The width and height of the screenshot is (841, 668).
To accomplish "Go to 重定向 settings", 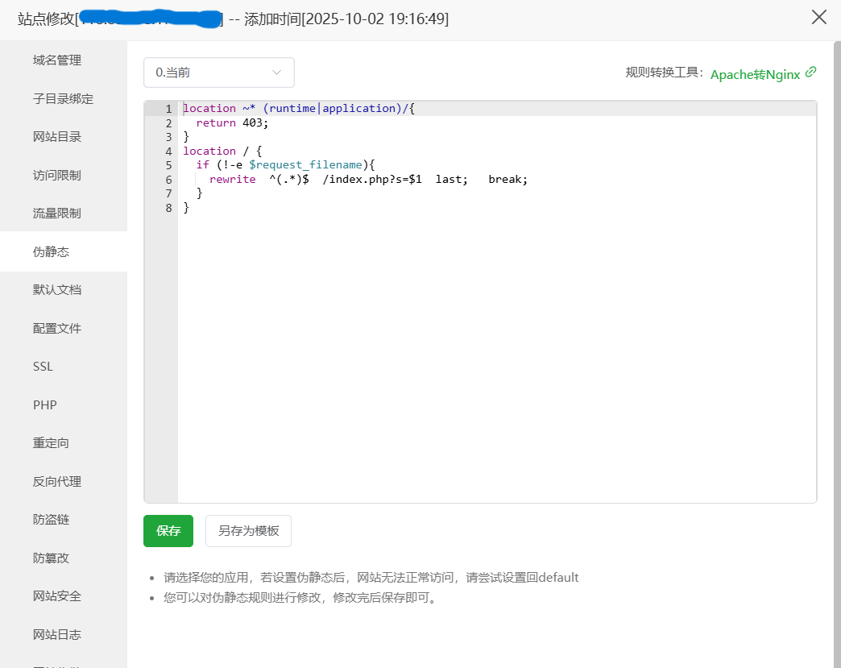I will pyautogui.click(x=52, y=443).
